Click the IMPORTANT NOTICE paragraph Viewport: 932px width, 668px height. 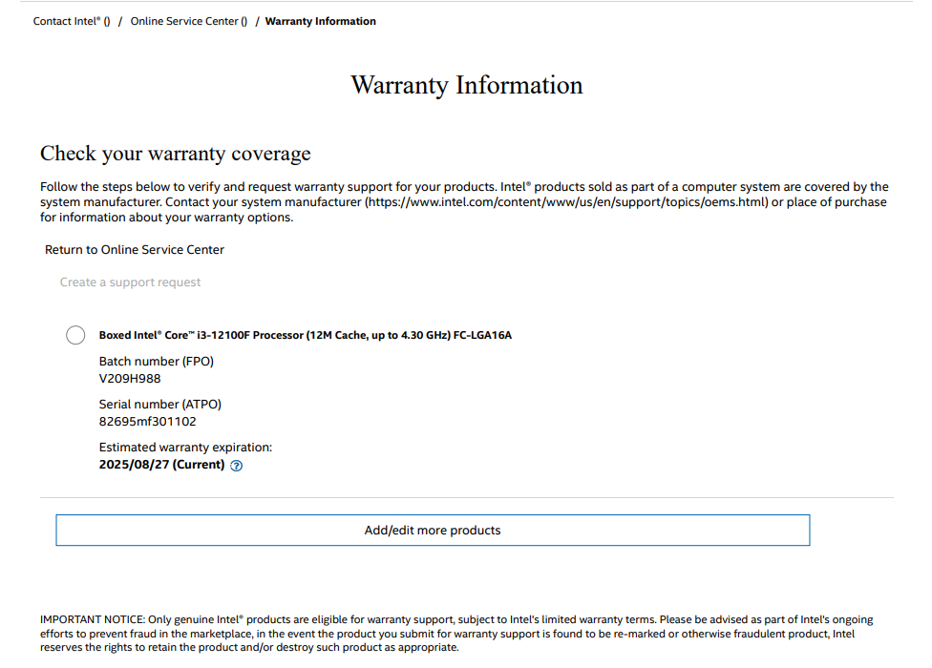(455, 634)
